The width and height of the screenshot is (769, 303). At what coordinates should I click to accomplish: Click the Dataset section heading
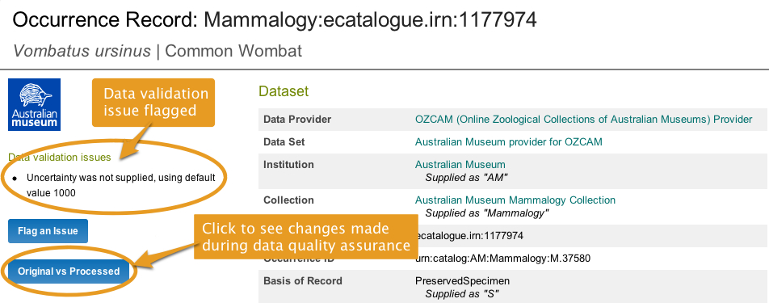[x=284, y=91]
